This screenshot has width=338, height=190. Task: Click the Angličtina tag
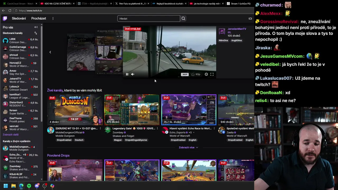click(x=237, y=40)
